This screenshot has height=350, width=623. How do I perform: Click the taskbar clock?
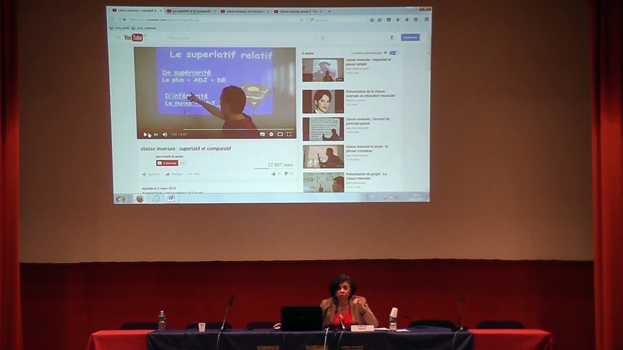(416, 197)
